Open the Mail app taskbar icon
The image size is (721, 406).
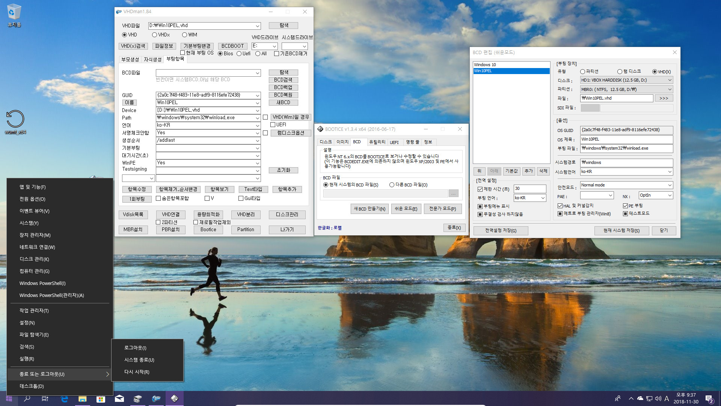click(119, 398)
